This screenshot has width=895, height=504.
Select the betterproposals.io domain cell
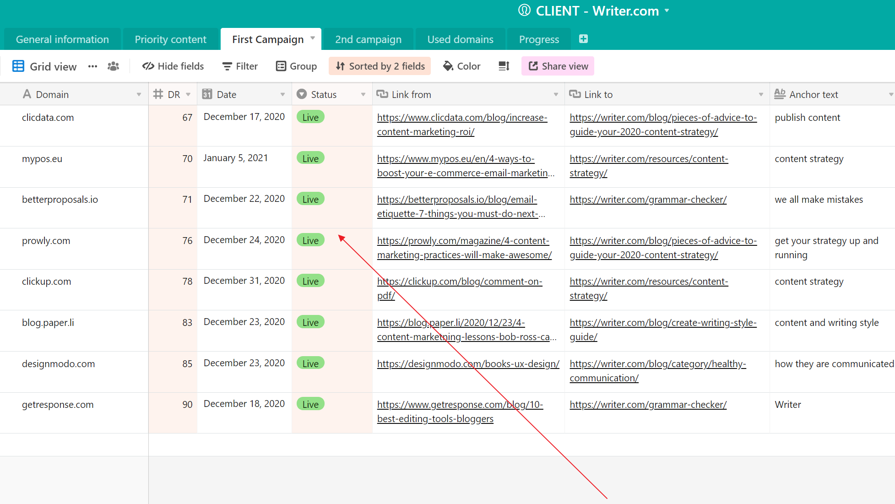coord(74,208)
